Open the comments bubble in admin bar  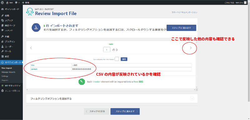click(x=17, y=2)
